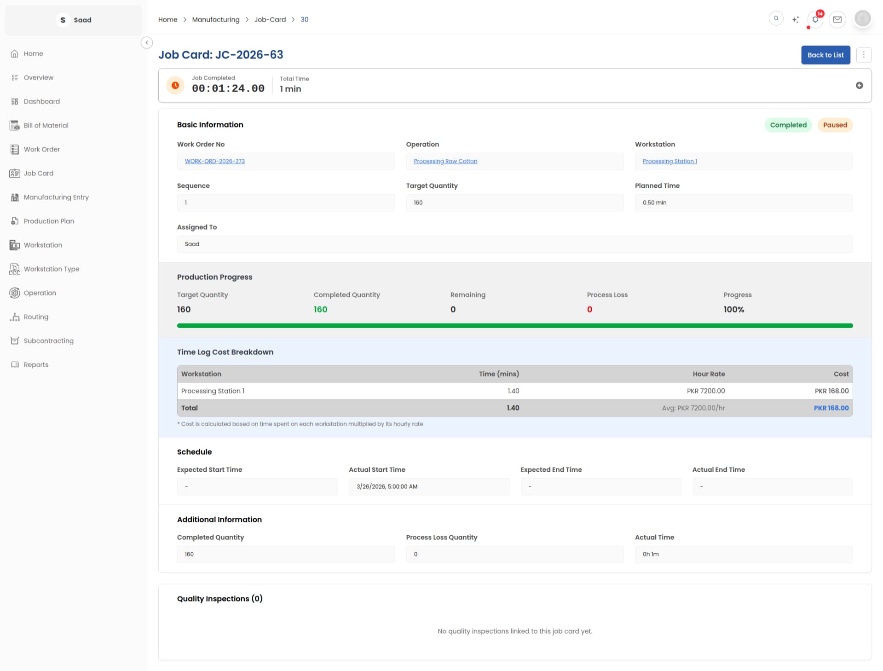
Task: Click the green production progress bar
Action: click(514, 326)
